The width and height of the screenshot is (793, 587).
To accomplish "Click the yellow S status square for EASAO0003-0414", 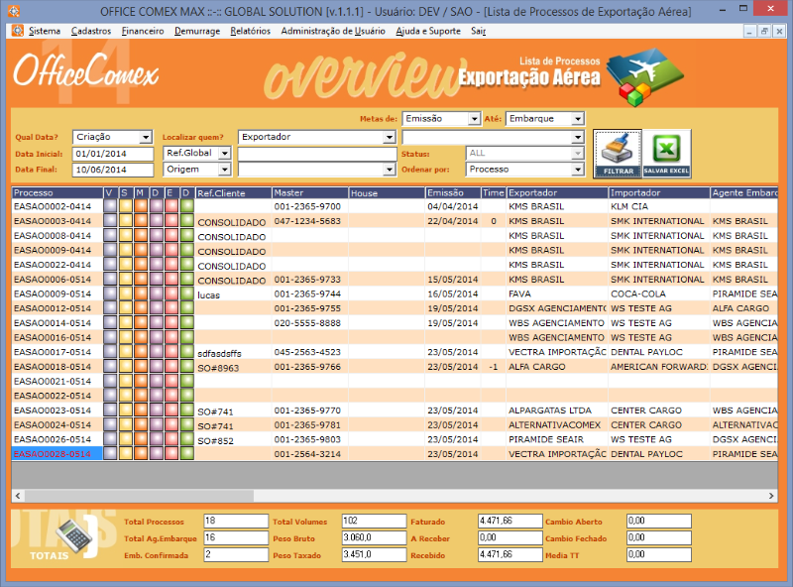I will (x=125, y=221).
